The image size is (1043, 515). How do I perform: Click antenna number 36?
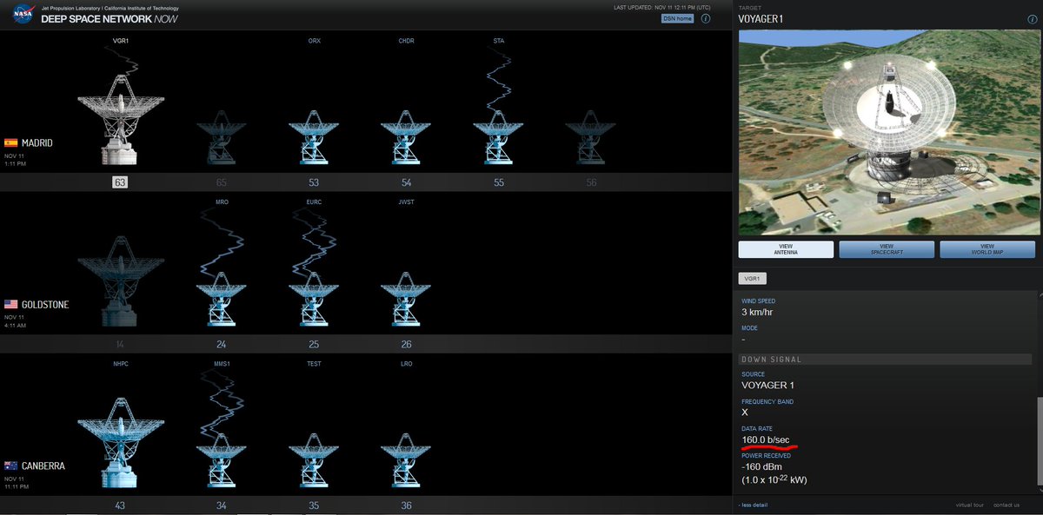tap(406, 505)
